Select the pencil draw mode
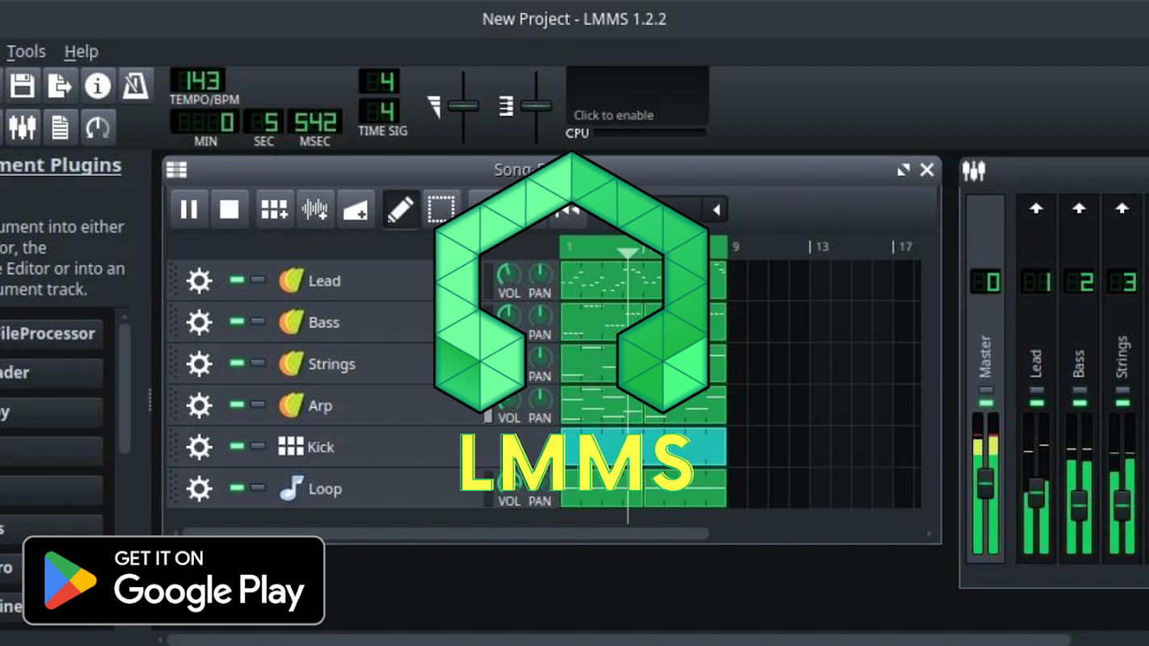Viewport: 1149px width, 646px height. [x=401, y=210]
